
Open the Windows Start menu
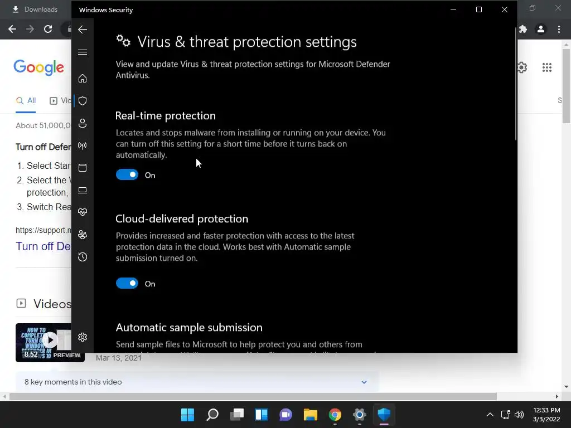coord(187,415)
